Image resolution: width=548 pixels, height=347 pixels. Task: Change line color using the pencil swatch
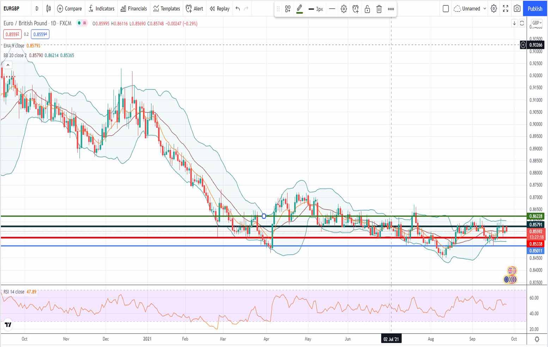[x=299, y=9]
